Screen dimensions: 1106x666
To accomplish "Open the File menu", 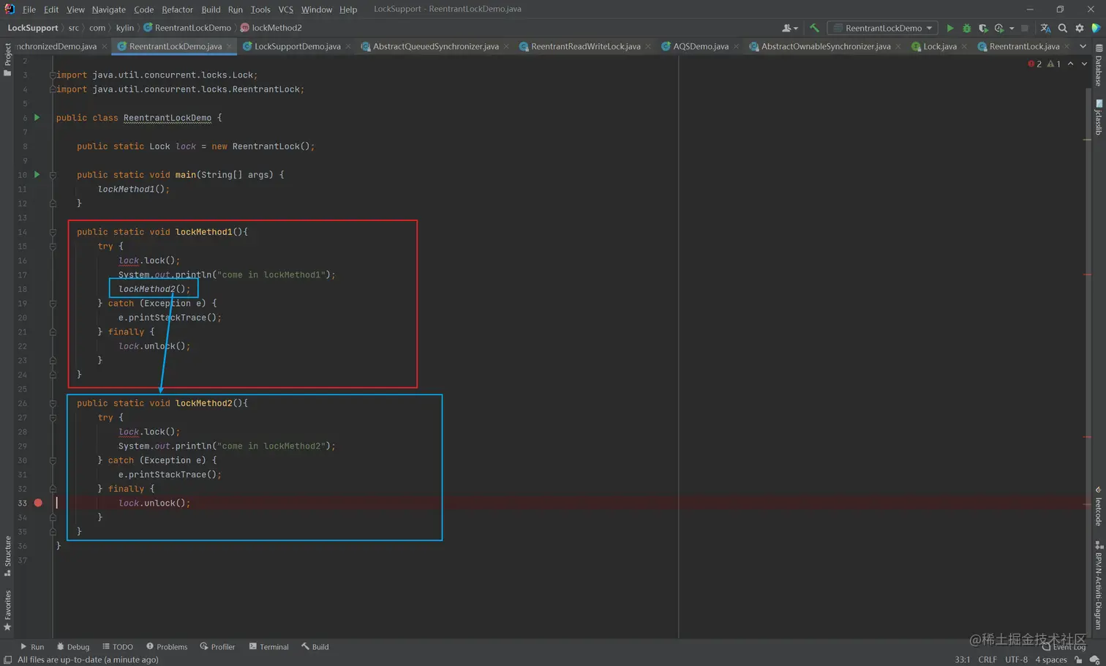I will tap(29, 10).
